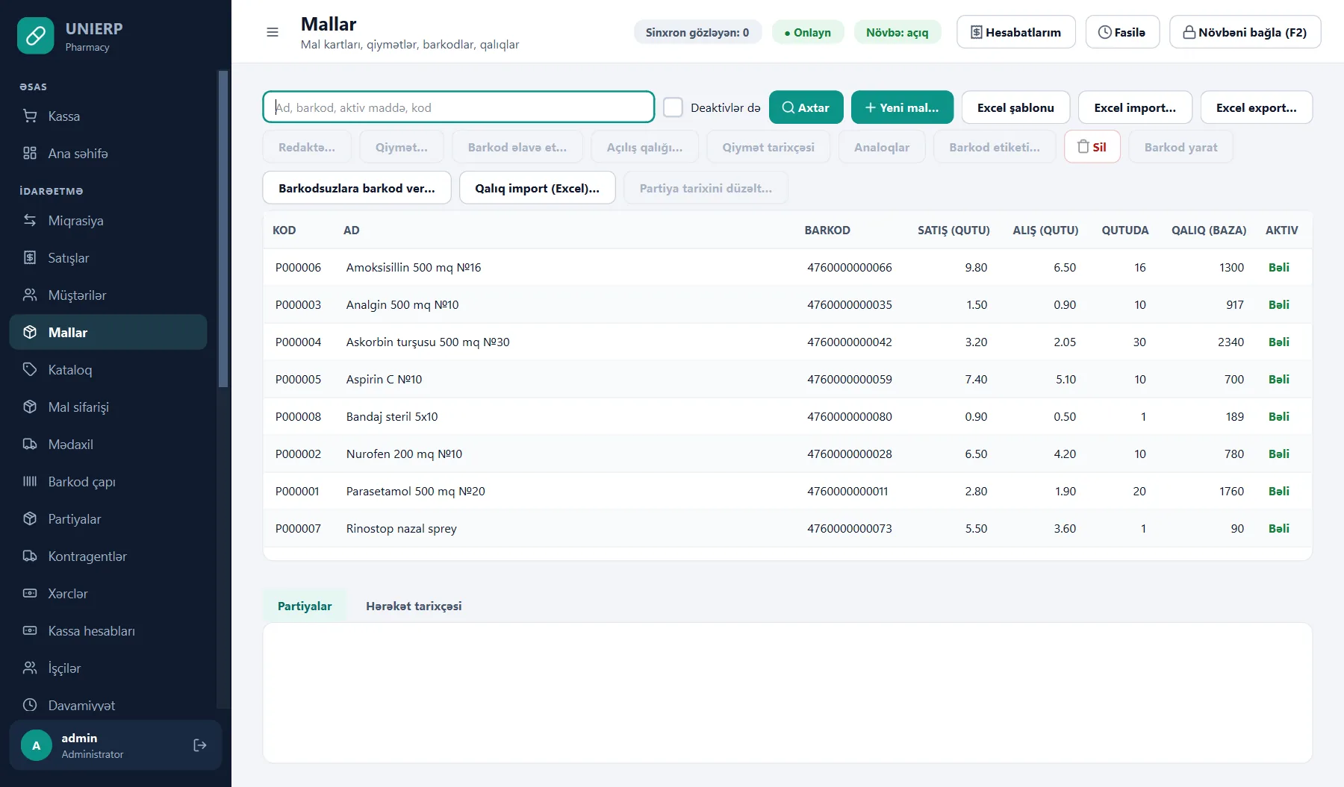Click the logout icon next to admin
The image size is (1344, 787).
[200, 745]
